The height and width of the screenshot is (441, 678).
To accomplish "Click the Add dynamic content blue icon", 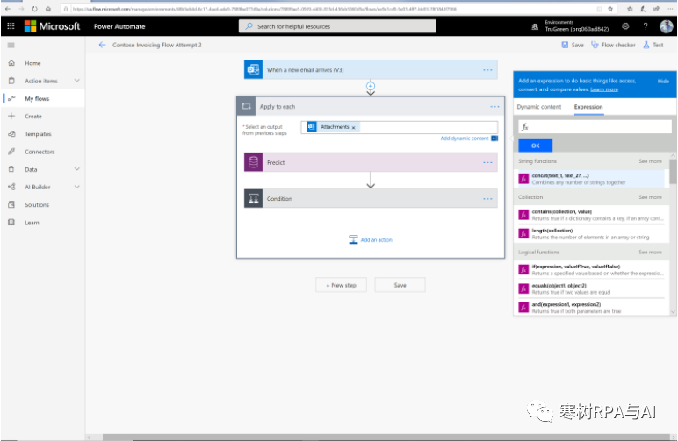I will [x=494, y=139].
